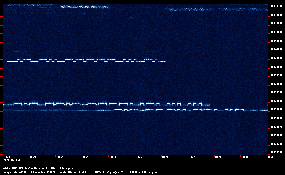Click the WM9C/KQ9RSS station caption text

coord(38,168)
